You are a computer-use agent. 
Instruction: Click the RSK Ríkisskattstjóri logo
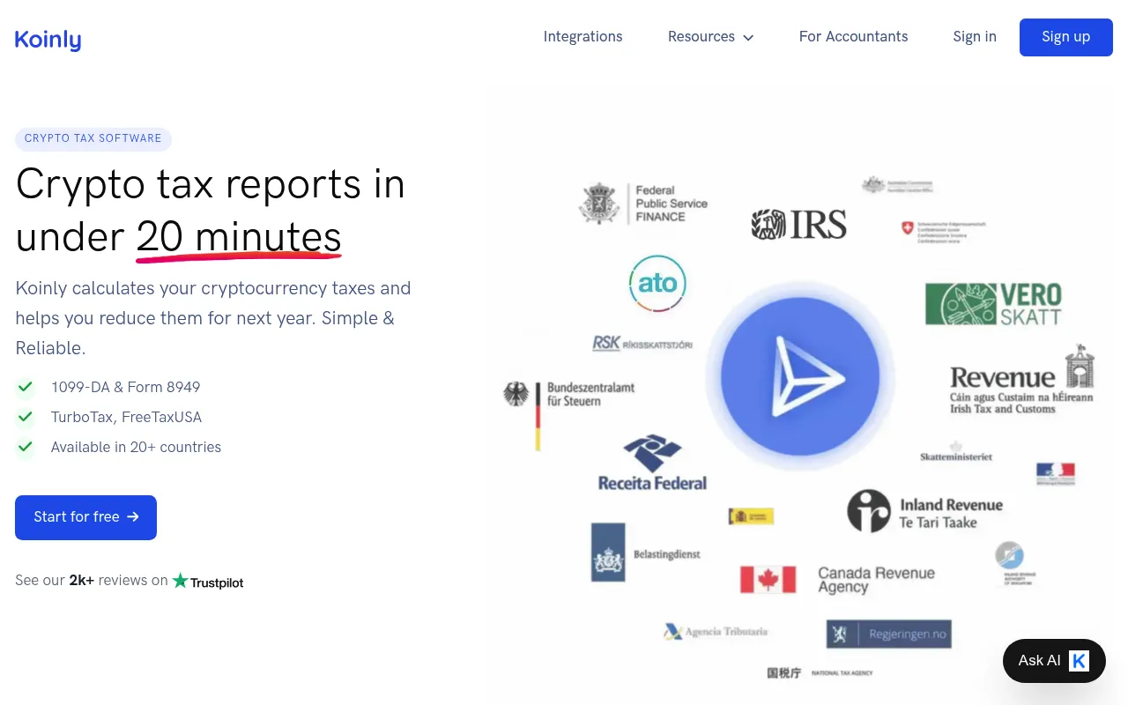coord(642,344)
